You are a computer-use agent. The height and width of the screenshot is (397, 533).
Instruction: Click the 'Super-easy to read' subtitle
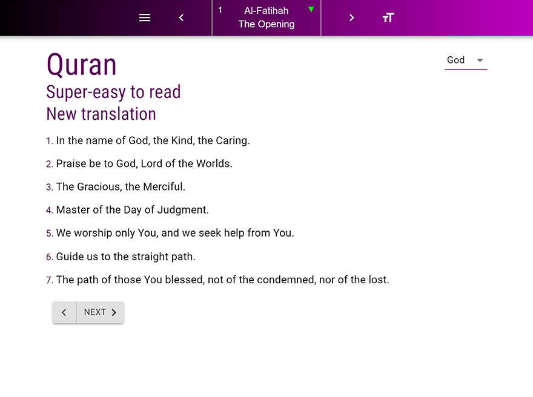tap(113, 92)
